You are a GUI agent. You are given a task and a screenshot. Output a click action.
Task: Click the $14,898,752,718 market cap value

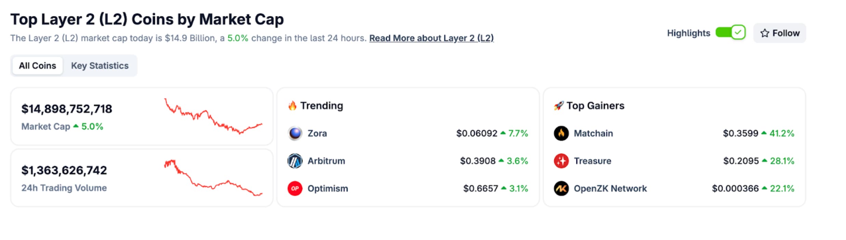67,109
